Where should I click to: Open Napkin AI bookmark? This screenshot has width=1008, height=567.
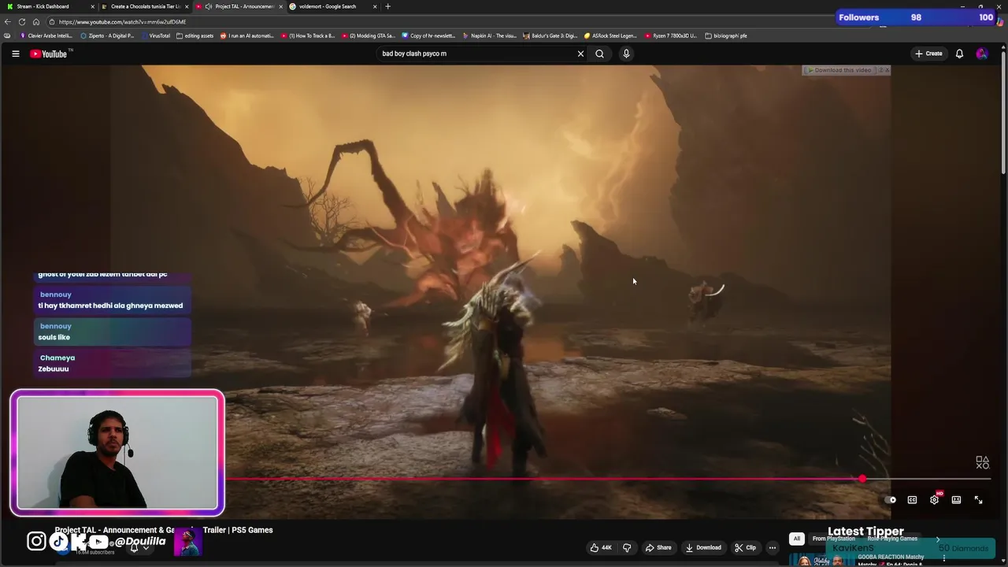[490, 35]
